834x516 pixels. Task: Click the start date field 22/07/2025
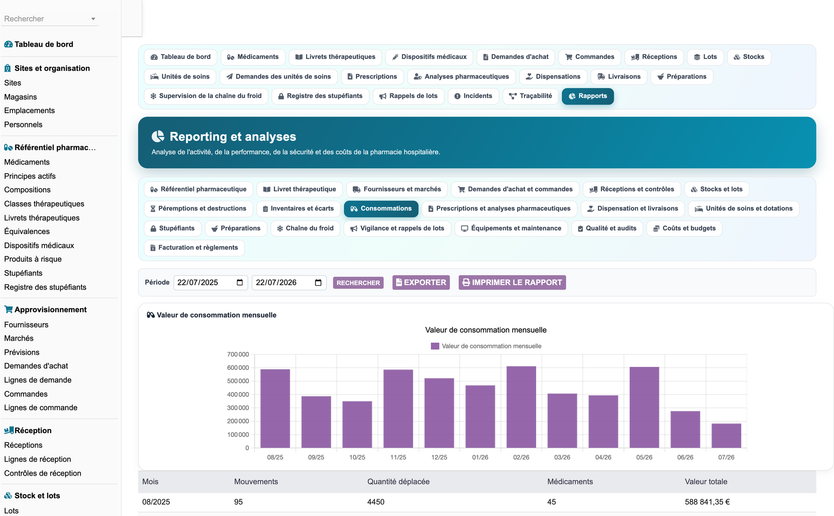(210, 282)
